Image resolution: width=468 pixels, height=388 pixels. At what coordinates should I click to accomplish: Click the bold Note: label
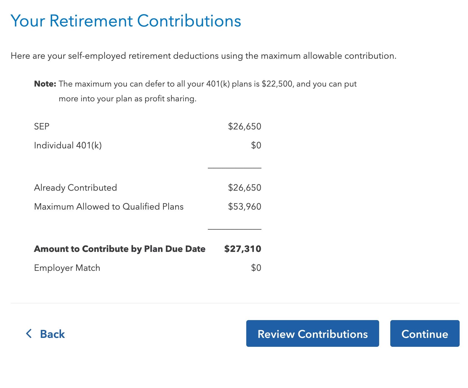point(45,84)
